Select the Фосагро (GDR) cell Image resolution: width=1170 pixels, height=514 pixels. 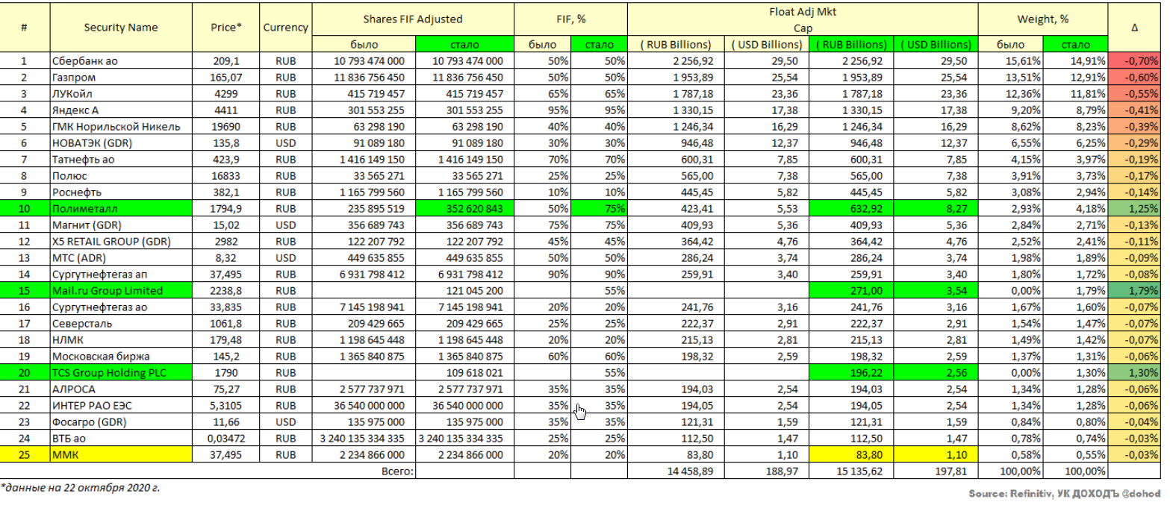click(120, 421)
